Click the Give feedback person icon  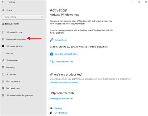[51, 113]
